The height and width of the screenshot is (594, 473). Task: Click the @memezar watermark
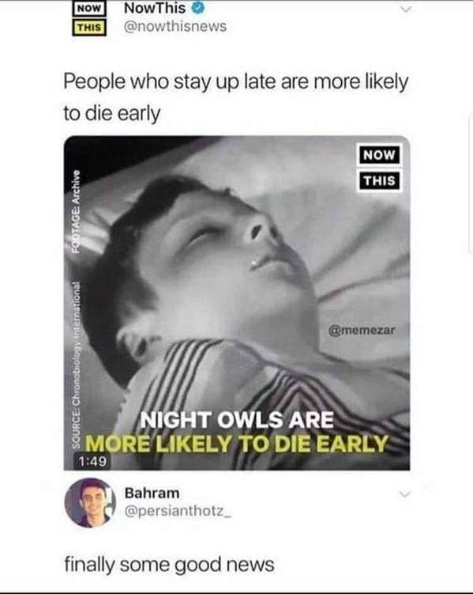coord(362,330)
